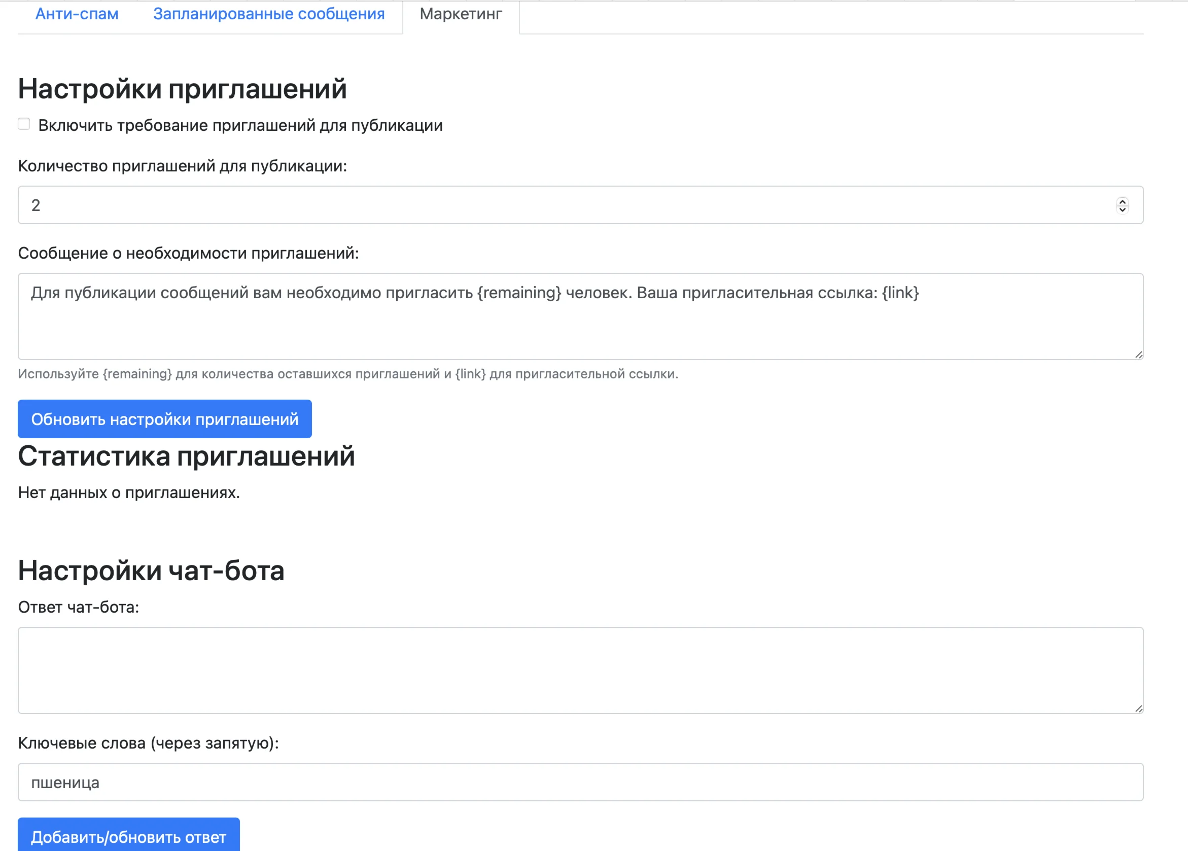The height and width of the screenshot is (851, 1188).
Task: Select the Маркетинг tab
Action: coord(461,14)
